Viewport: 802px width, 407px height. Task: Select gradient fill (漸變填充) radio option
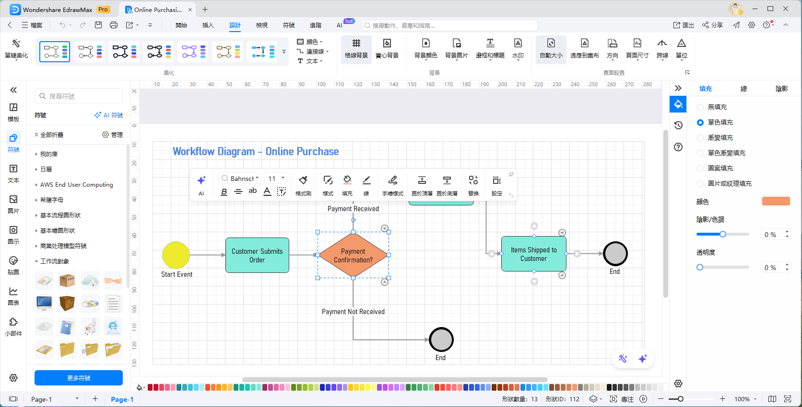pyautogui.click(x=700, y=138)
